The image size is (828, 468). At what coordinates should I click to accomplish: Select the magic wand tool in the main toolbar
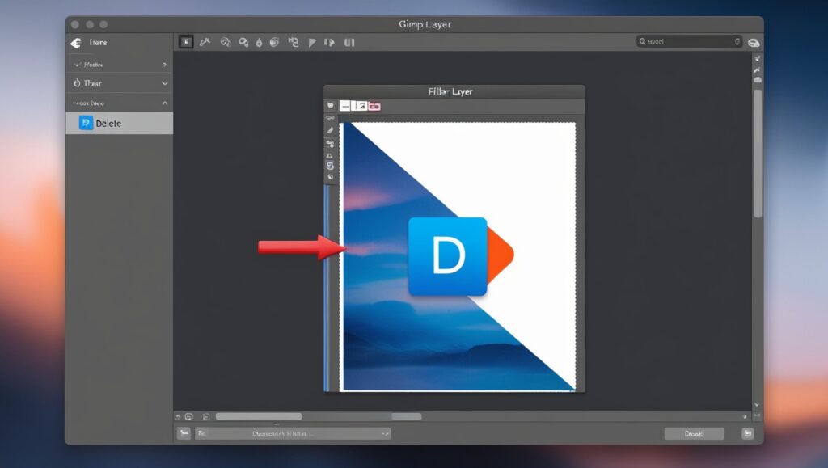[205, 42]
